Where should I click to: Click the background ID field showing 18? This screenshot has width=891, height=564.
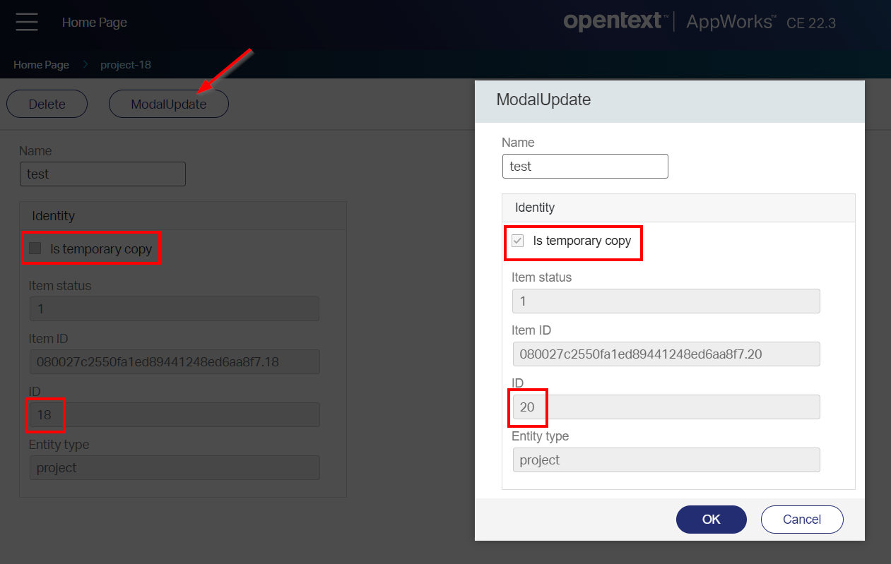click(x=174, y=414)
